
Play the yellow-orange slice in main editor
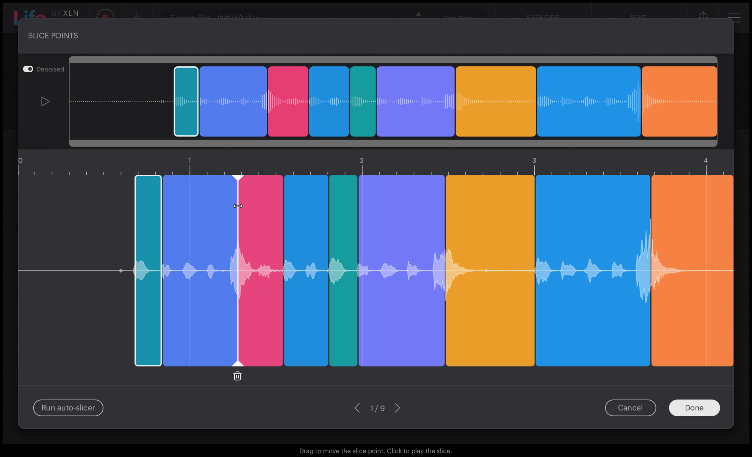click(x=490, y=270)
